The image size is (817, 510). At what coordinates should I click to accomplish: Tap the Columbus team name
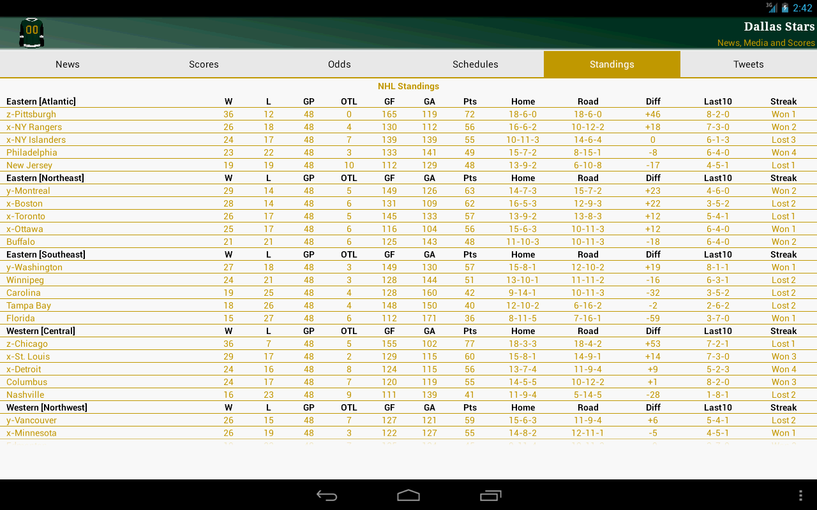pyautogui.click(x=27, y=382)
